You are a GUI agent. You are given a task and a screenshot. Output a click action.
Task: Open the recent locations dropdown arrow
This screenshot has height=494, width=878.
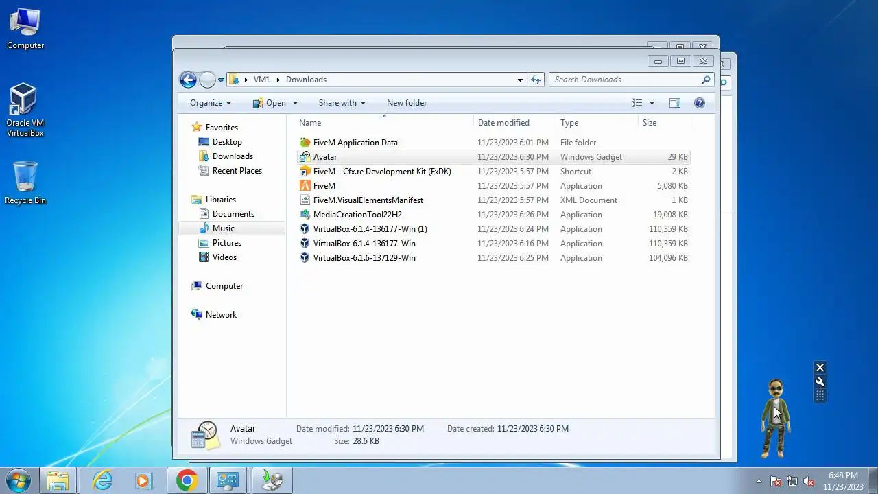tap(221, 80)
